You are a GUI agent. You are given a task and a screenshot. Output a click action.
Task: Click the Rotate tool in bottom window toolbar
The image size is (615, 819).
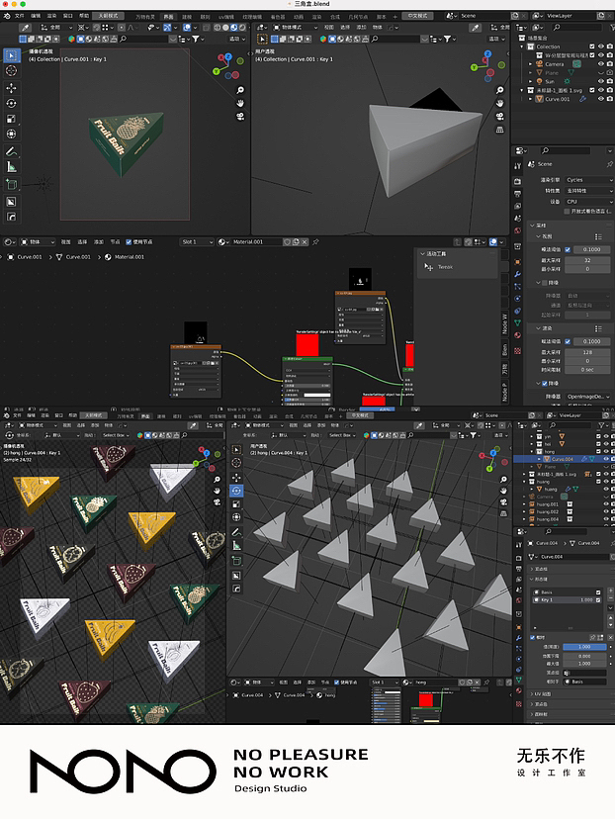[236, 491]
